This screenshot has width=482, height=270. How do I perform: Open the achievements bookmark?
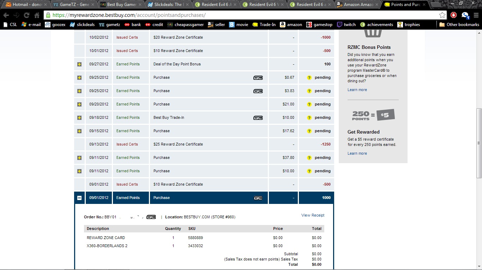point(376,25)
